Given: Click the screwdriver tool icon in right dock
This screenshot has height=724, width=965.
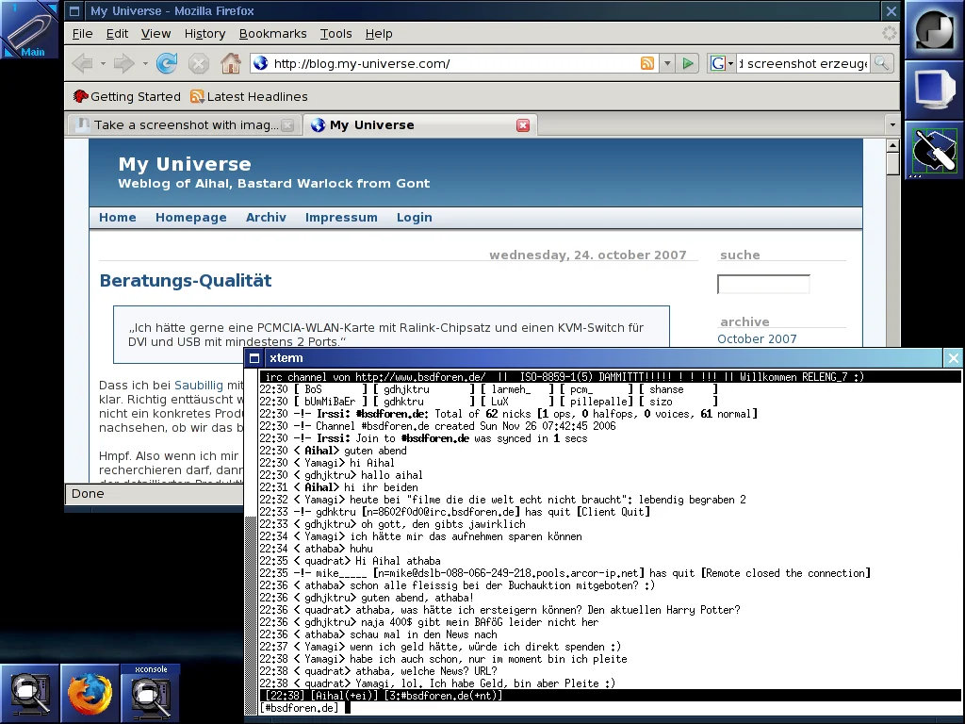Looking at the screenshot, I should 934,150.
